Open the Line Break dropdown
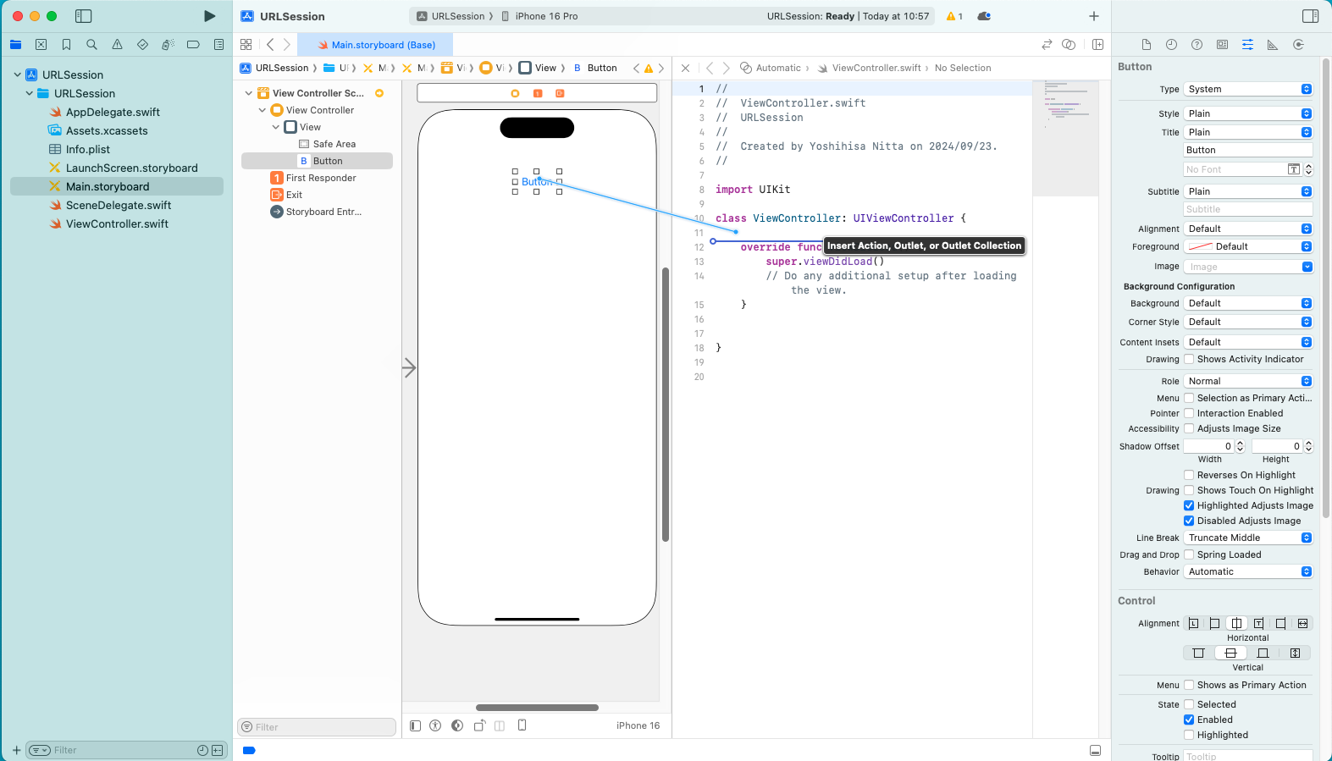 click(1248, 538)
